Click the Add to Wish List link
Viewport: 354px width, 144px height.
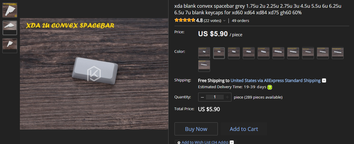click(x=205, y=143)
